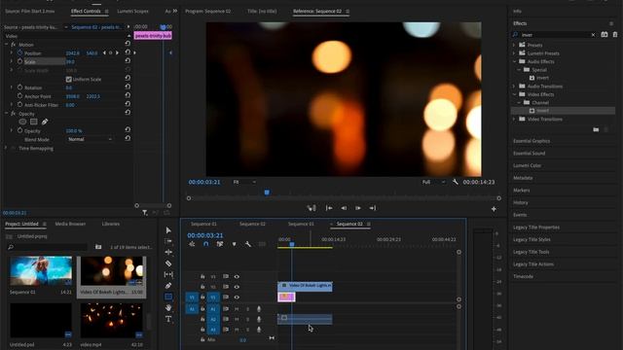Screen dimensions: 623x350
Task: Add keyframe diamond for Position
Action: click(x=110, y=52)
